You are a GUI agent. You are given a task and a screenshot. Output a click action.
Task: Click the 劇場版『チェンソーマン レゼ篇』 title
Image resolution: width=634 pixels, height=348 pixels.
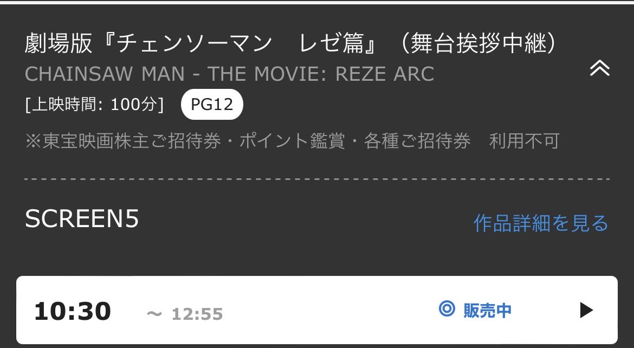(x=200, y=43)
